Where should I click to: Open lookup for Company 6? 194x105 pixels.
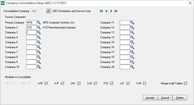pyautogui.click(x=39, y=47)
